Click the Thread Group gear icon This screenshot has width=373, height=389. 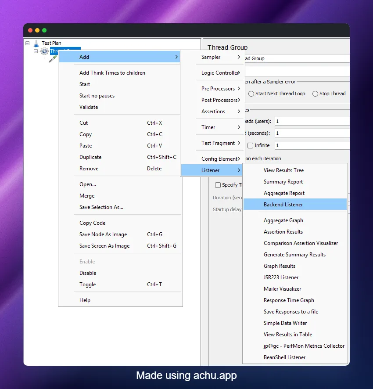tap(44, 51)
